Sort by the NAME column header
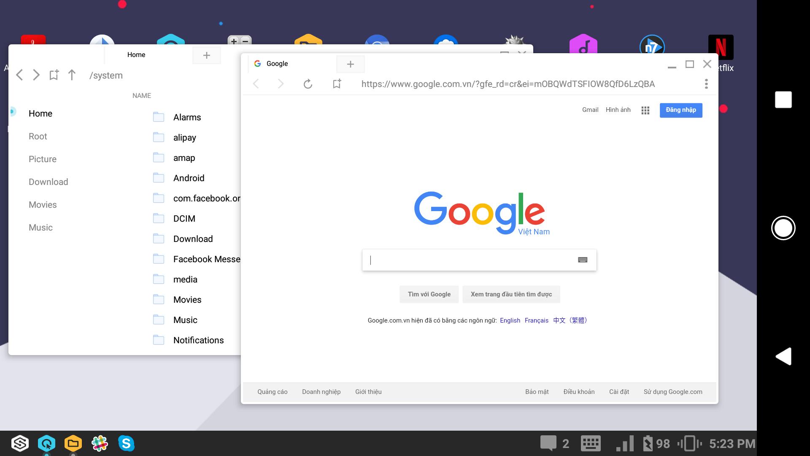 [x=142, y=96]
